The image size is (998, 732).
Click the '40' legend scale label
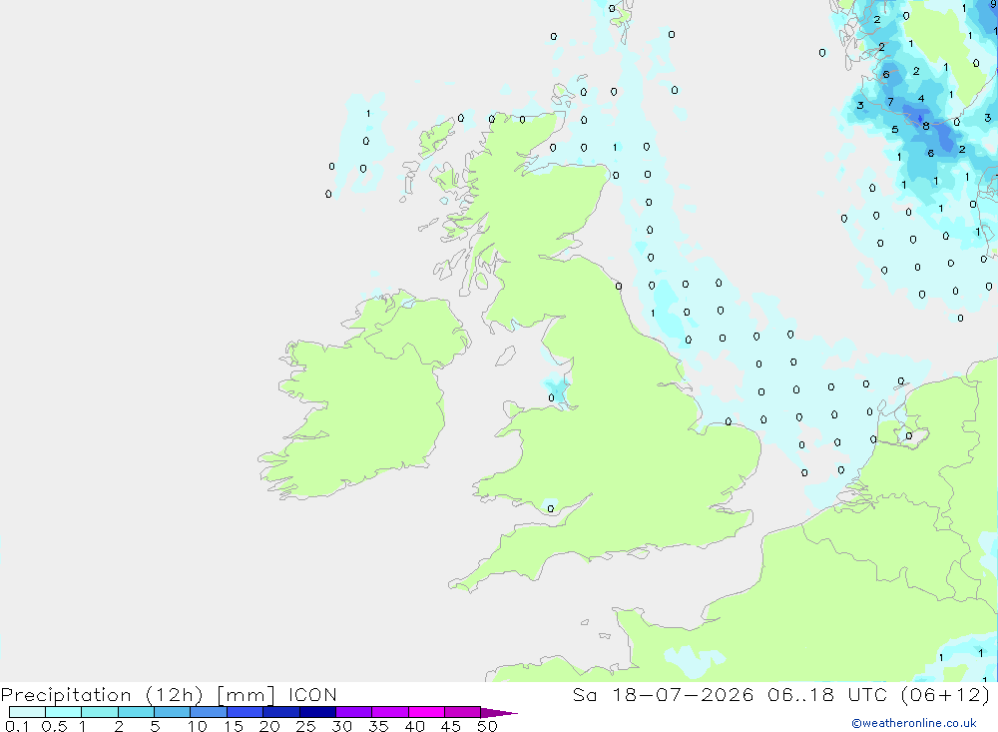click(415, 726)
